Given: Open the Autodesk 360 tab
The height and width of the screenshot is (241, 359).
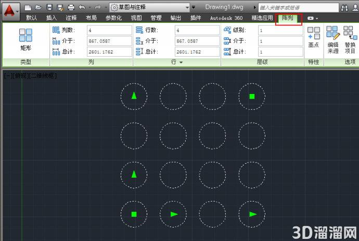Looking at the screenshot, I should pyautogui.click(x=226, y=18).
